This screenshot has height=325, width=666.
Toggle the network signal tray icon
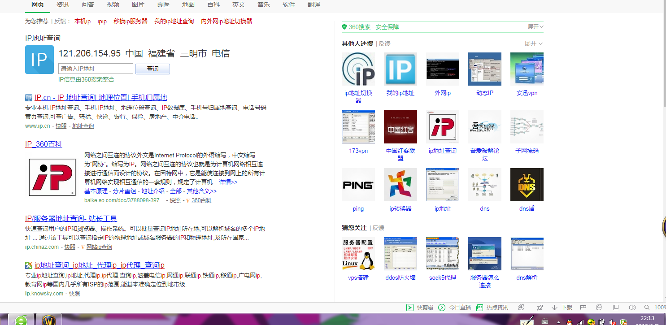(580, 322)
